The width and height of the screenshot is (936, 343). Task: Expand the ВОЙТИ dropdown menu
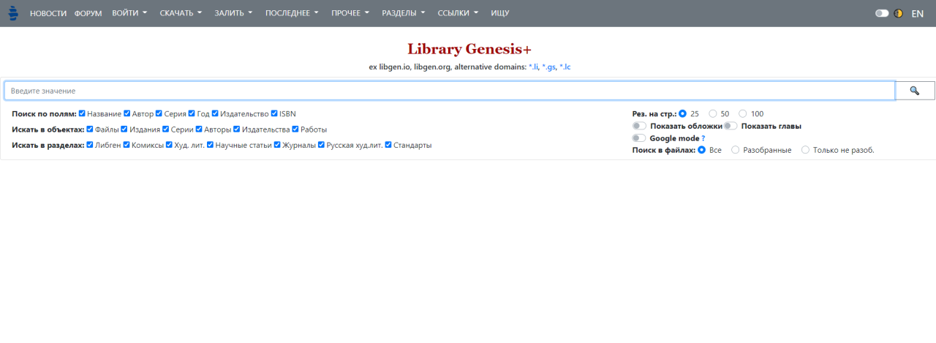[x=129, y=13]
